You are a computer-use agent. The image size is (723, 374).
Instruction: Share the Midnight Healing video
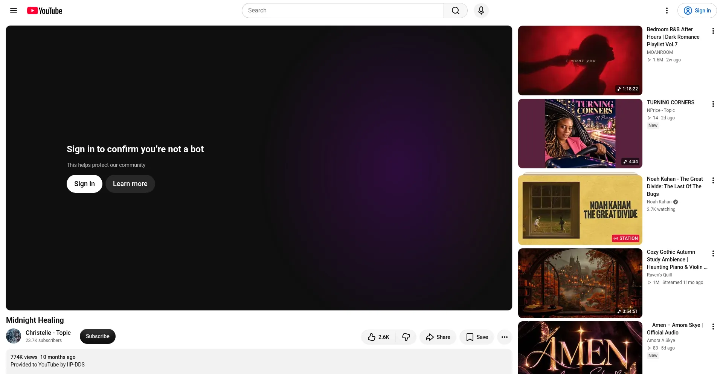438,337
